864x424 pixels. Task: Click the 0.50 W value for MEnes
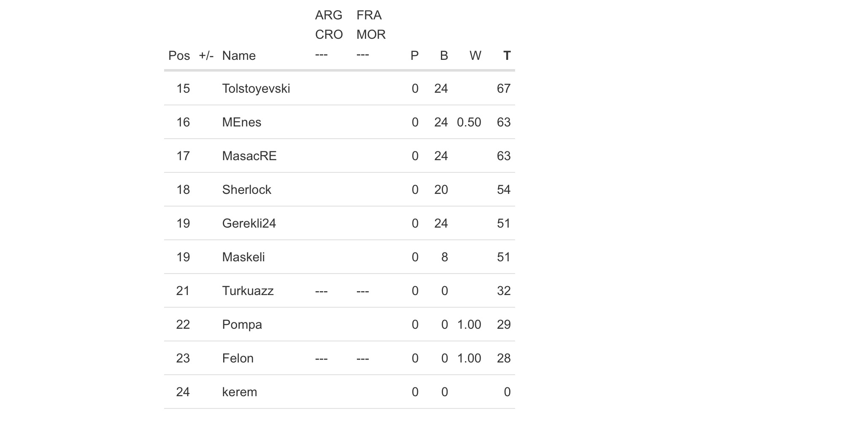469,122
